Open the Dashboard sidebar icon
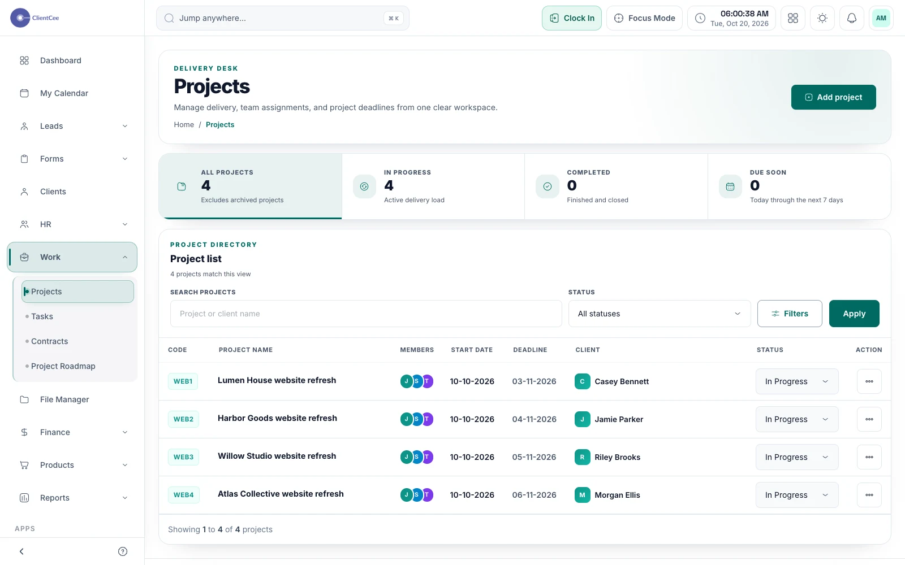 coord(24,60)
